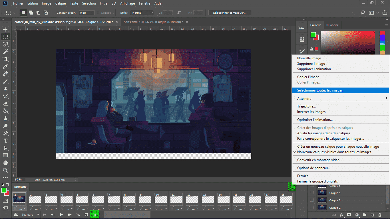Click the trash icon in Montage panel

click(x=94, y=215)
